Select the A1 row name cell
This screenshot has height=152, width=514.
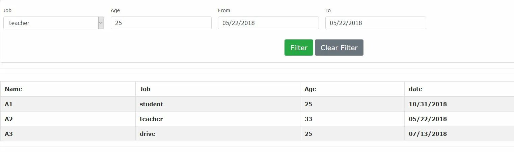[x=9, y=104]
